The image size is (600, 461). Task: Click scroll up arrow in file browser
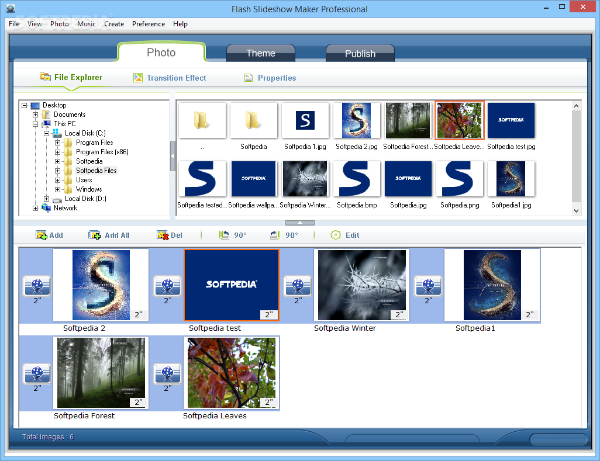point(576,106)
